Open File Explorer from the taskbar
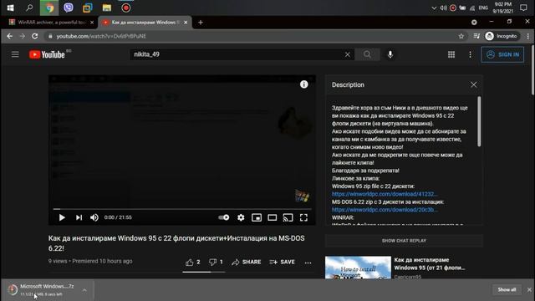535x301 pixels. click(107, 8)
